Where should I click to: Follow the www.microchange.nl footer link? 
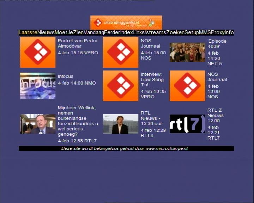tap(167, 148)
